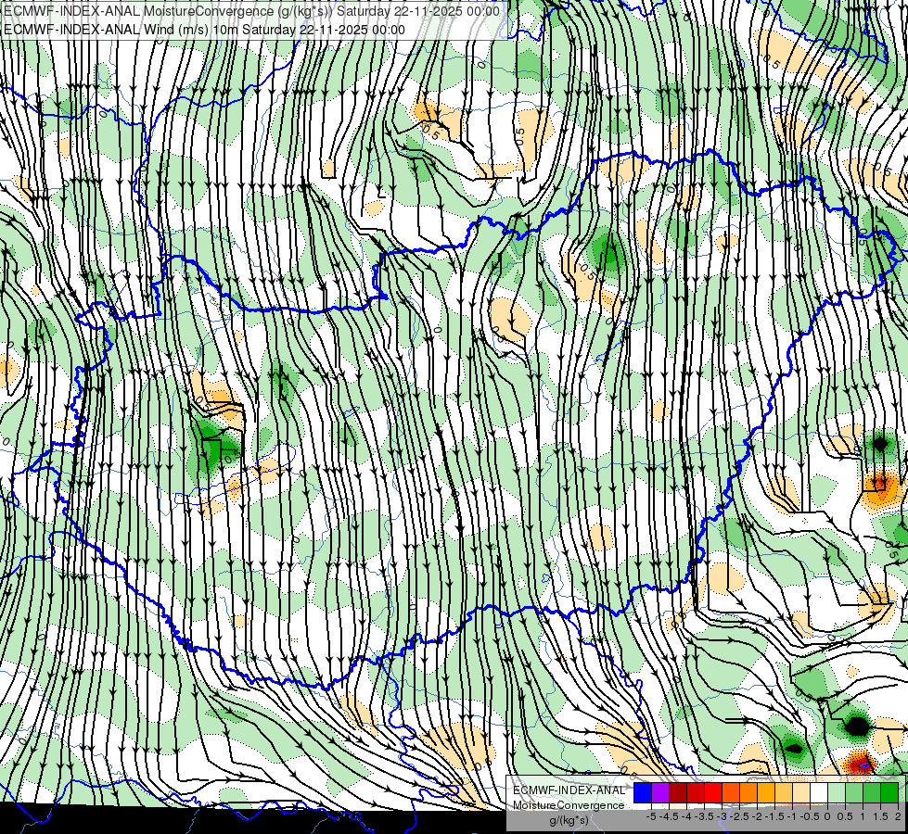Click the purple swatch in the legend

[660, 793]
